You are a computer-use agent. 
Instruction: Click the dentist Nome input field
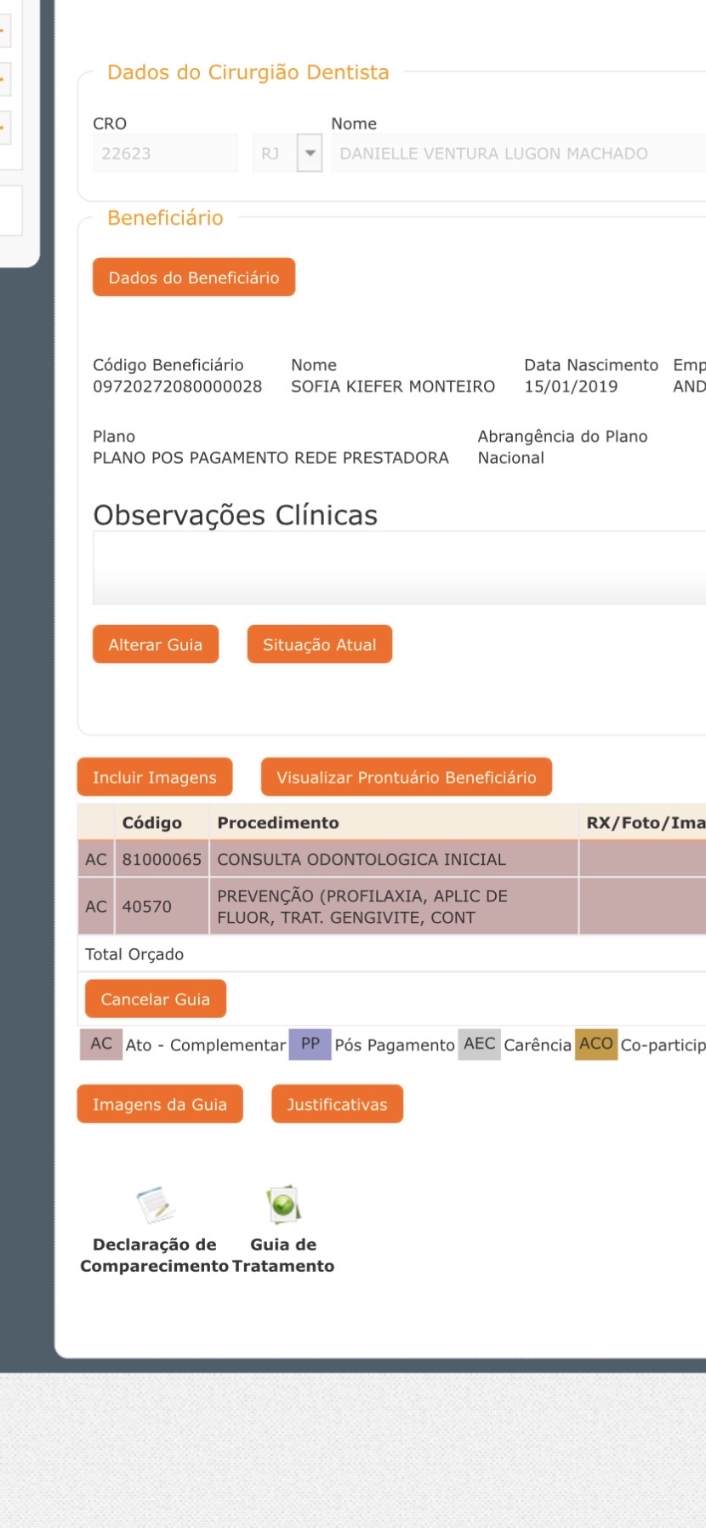pyautogui.click(x=517, y=154)
